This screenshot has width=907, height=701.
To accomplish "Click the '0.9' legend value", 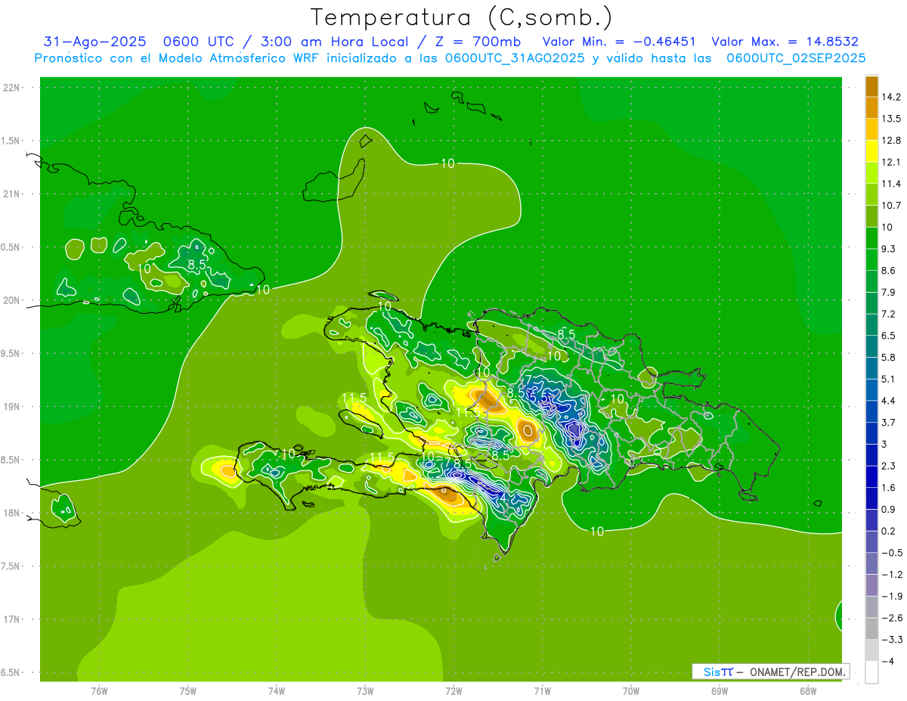I will tap(889, 510).
